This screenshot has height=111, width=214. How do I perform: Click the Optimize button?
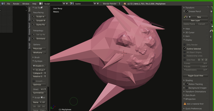[39, 85]
